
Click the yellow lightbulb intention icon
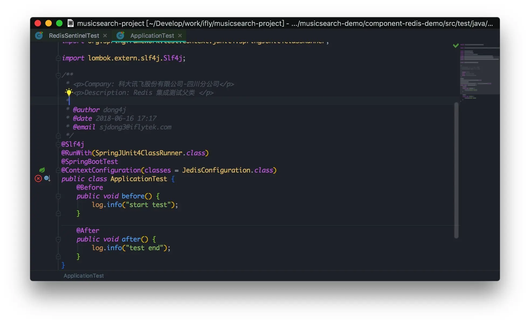point(69,92)
